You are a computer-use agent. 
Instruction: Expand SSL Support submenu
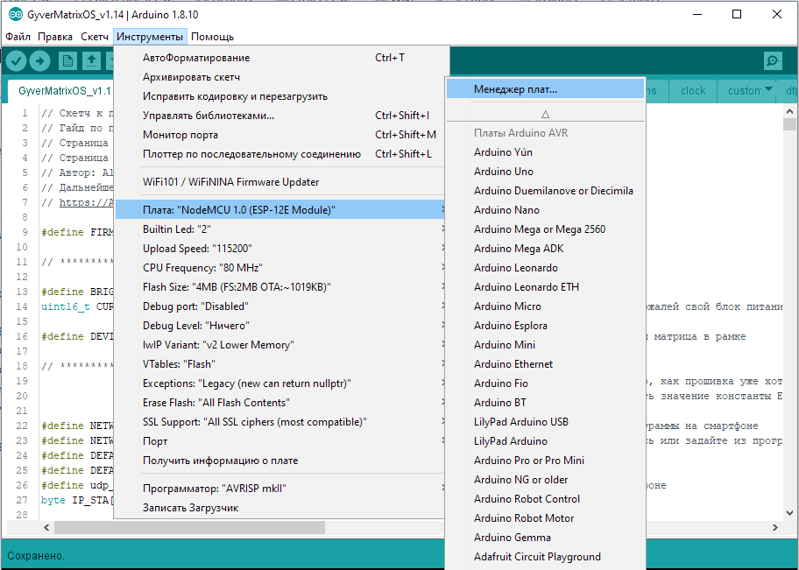[x=280, y=422]
